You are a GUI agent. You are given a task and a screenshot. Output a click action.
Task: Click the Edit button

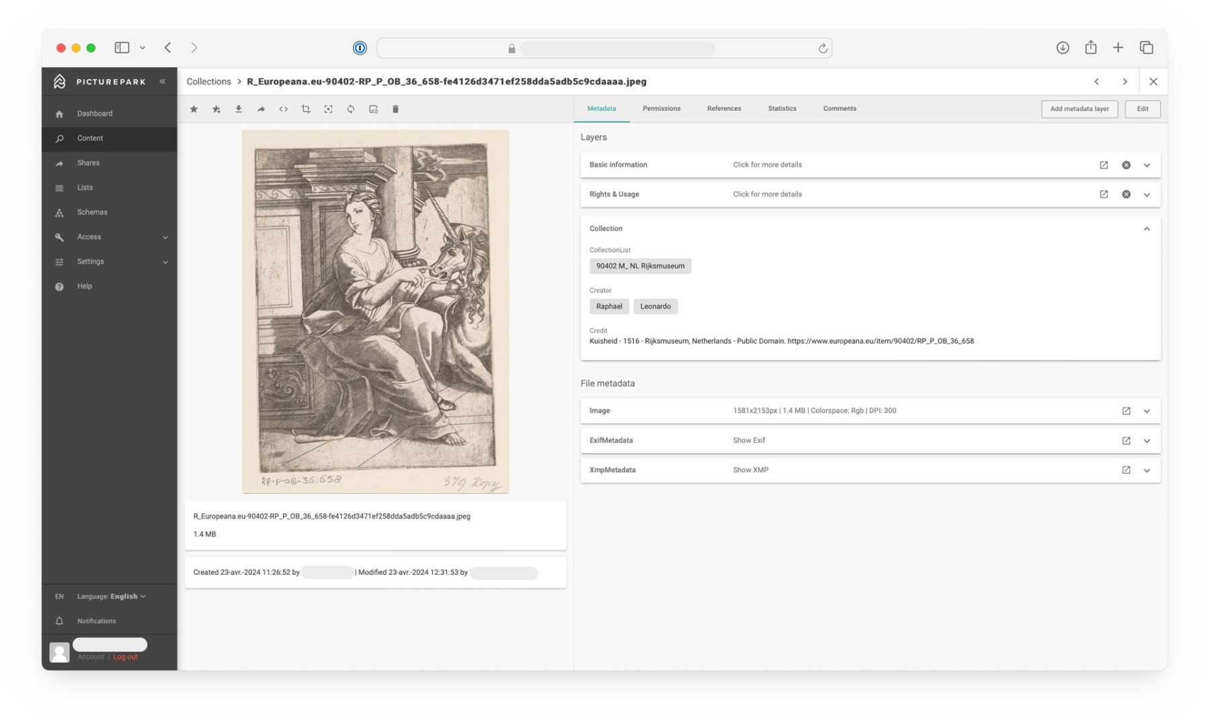1142,109
